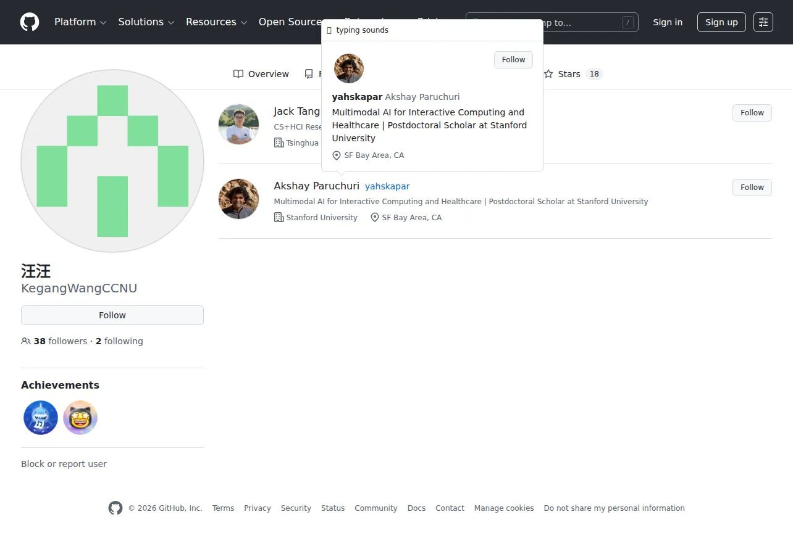Click the Sign up button
This screenshot has height=541, width=793.
(x=721, y=22)
